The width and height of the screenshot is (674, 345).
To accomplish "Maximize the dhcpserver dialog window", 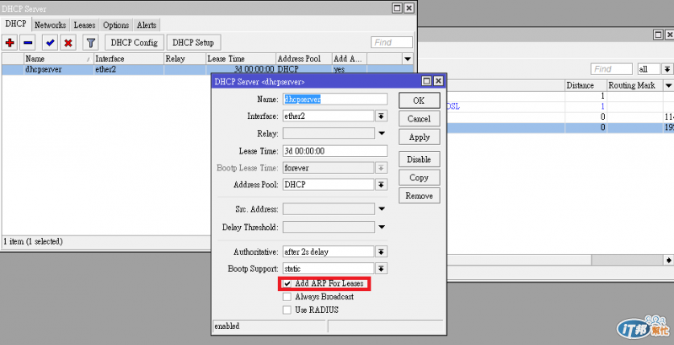I will (426, 81).
